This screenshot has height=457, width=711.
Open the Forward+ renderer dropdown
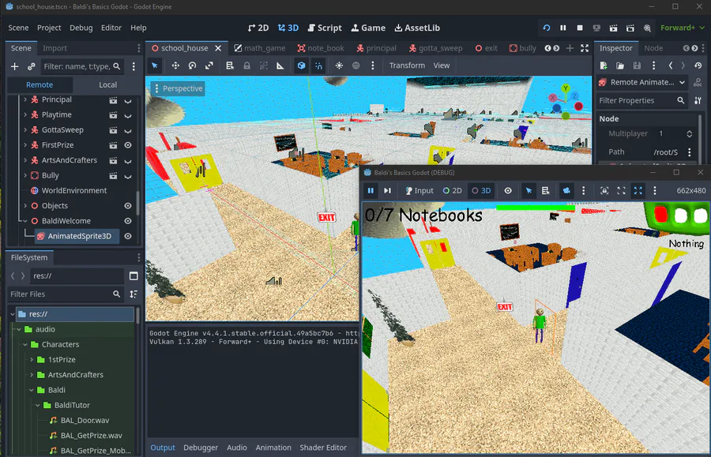pyautogui.click(x=683, y=28)
